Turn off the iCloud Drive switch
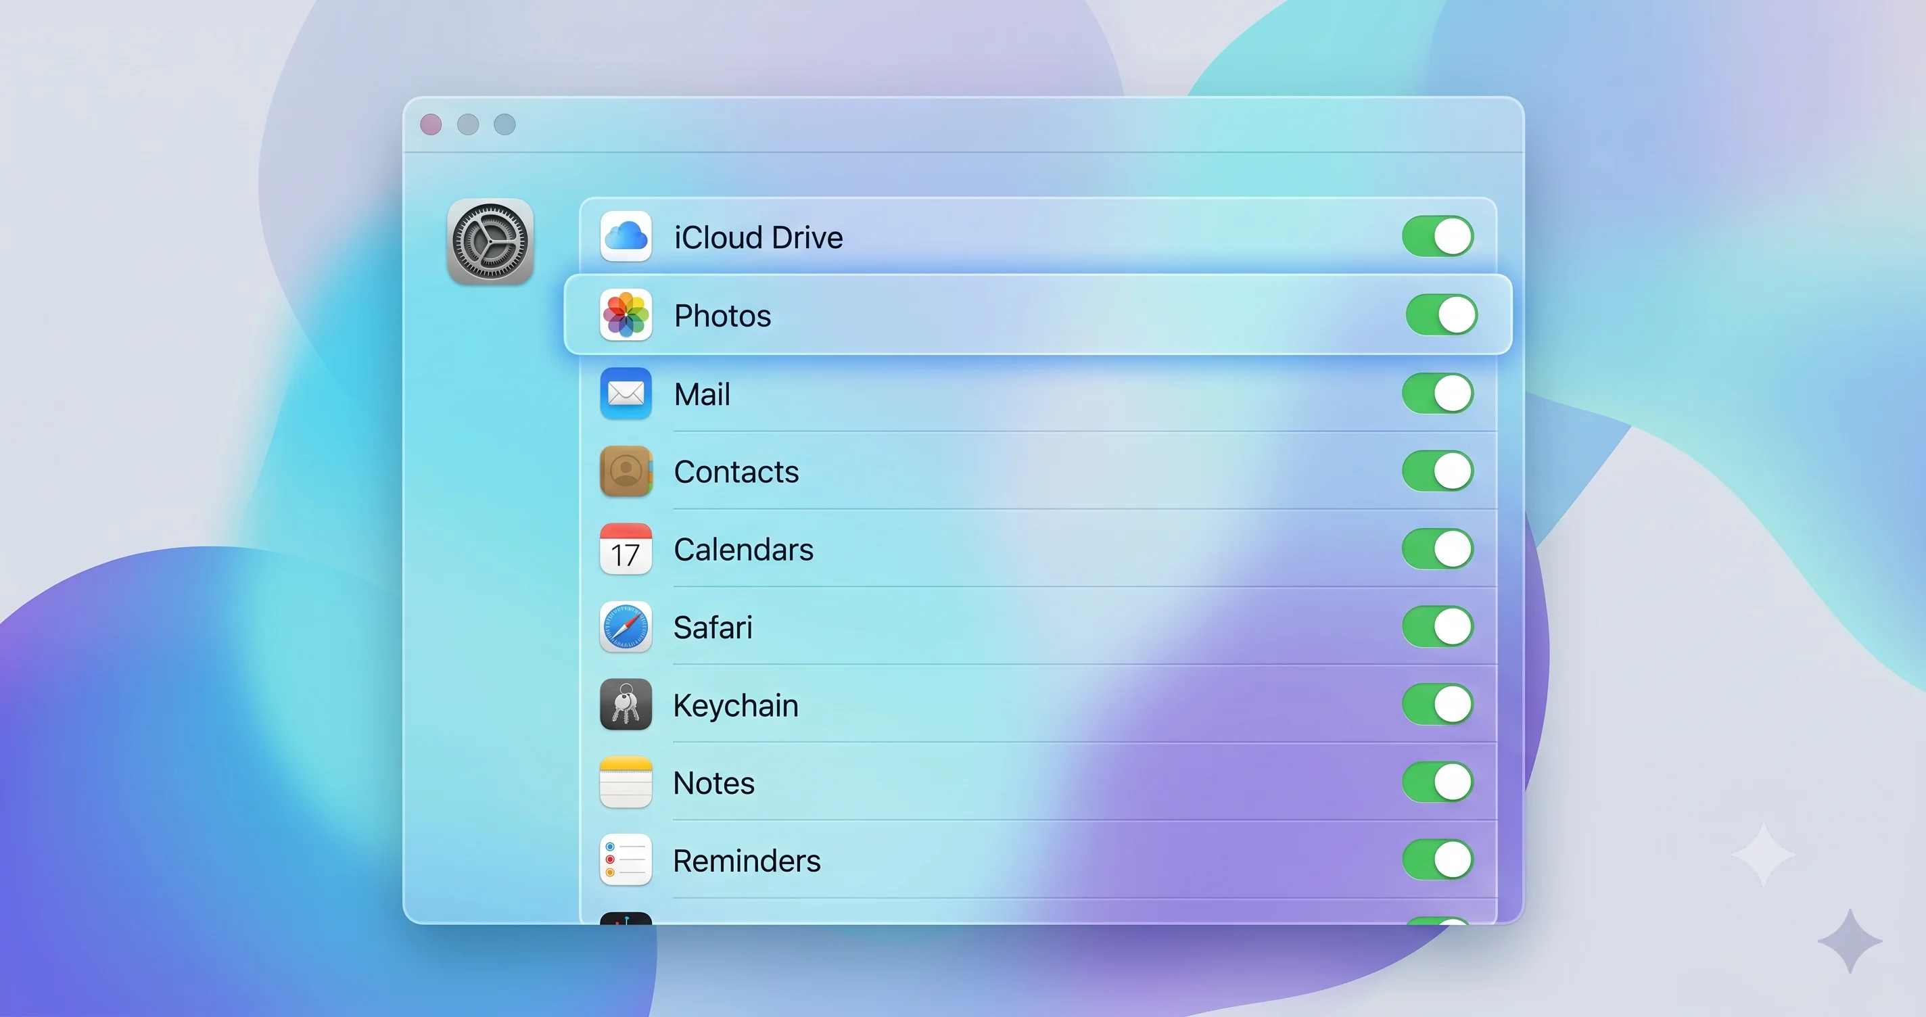The width and height of the screenshot is (1926, 1017). (1438, 236)
